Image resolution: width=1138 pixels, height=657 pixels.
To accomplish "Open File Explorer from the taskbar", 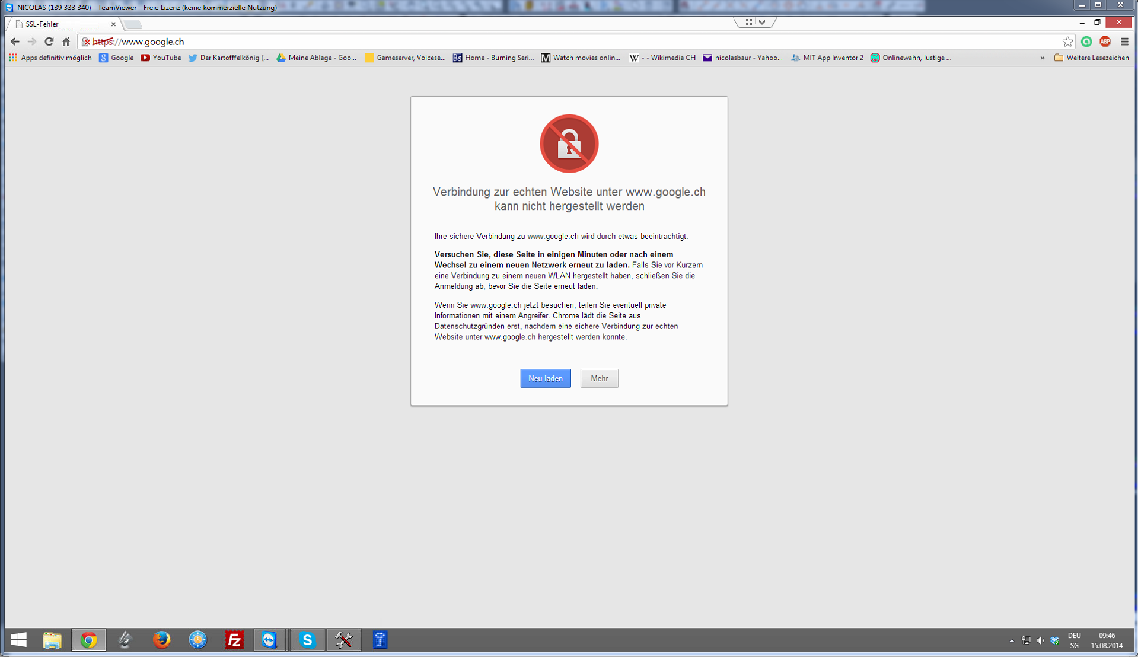I will coord(52,640).
